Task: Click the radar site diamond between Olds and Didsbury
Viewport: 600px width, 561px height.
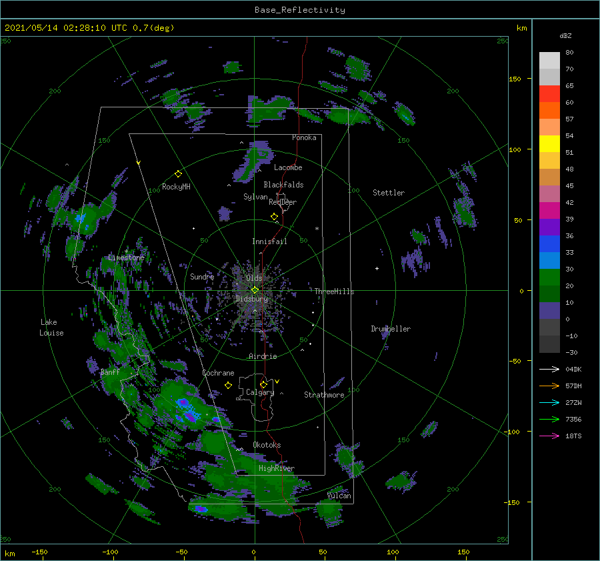Action: point(255,290)
